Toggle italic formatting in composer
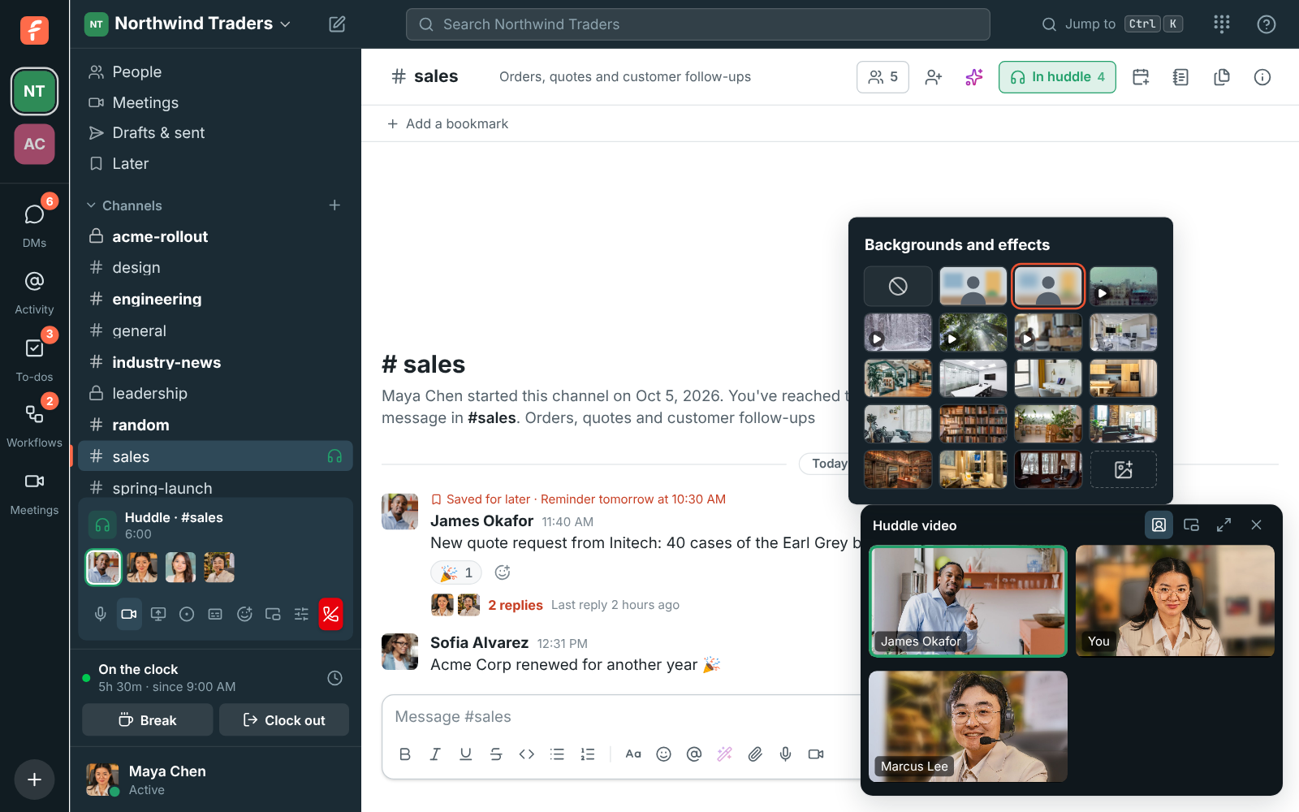The image size is (1299, 812). click(435, 754)
